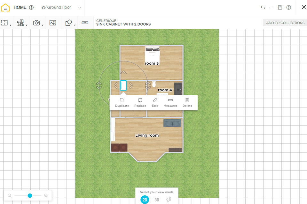Image resolution: width=307 pixels, height=204 pixels.
Task: Expand the Ground floor selector chevron
Action: click(x=80, y=8)
